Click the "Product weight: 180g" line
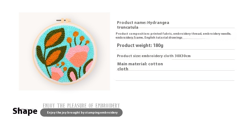Viewport: 249px width, 129px height. (x=140, y=45)
